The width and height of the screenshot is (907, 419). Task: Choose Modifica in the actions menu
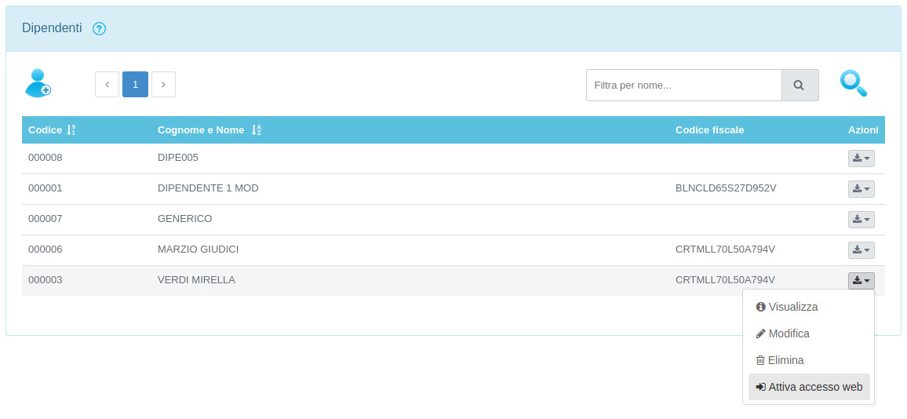789,333
